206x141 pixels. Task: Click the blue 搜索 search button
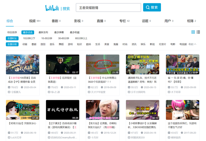152,7
